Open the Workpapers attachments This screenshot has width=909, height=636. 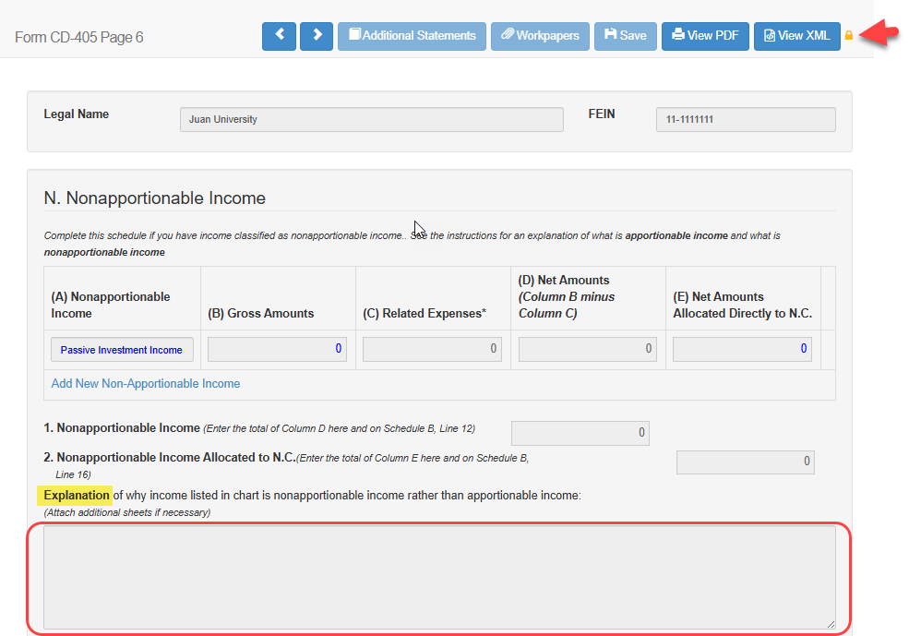pos(540,36)
